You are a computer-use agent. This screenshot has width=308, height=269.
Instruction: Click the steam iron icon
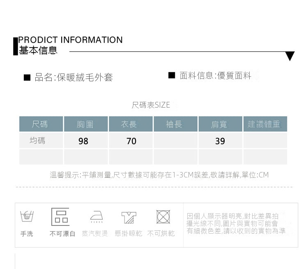96,217
